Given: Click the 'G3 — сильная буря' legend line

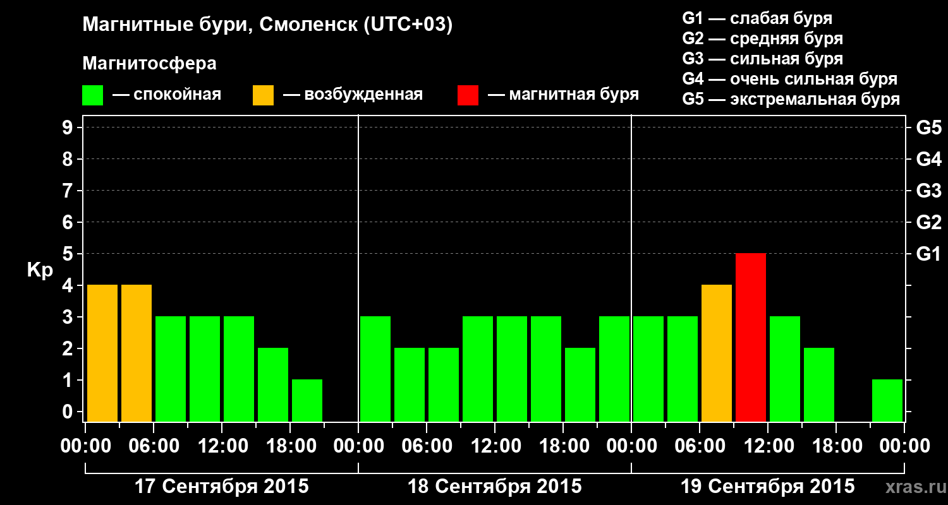Looking at the screenshot, I should click(x=763, y=59).
